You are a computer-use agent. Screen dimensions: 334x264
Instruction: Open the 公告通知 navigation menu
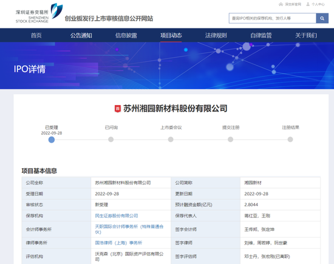81,35
